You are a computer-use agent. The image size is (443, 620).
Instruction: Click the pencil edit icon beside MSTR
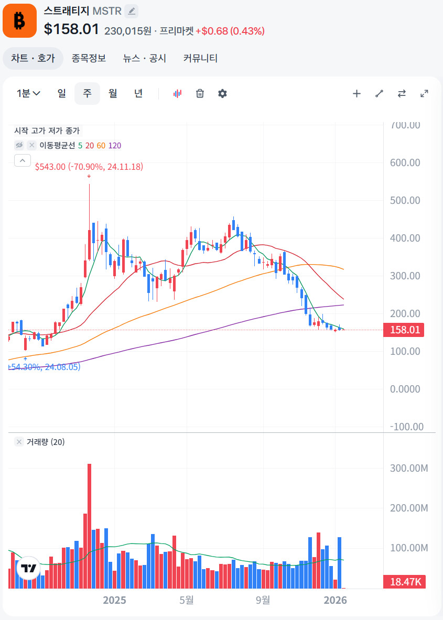[x=131, y=12]
